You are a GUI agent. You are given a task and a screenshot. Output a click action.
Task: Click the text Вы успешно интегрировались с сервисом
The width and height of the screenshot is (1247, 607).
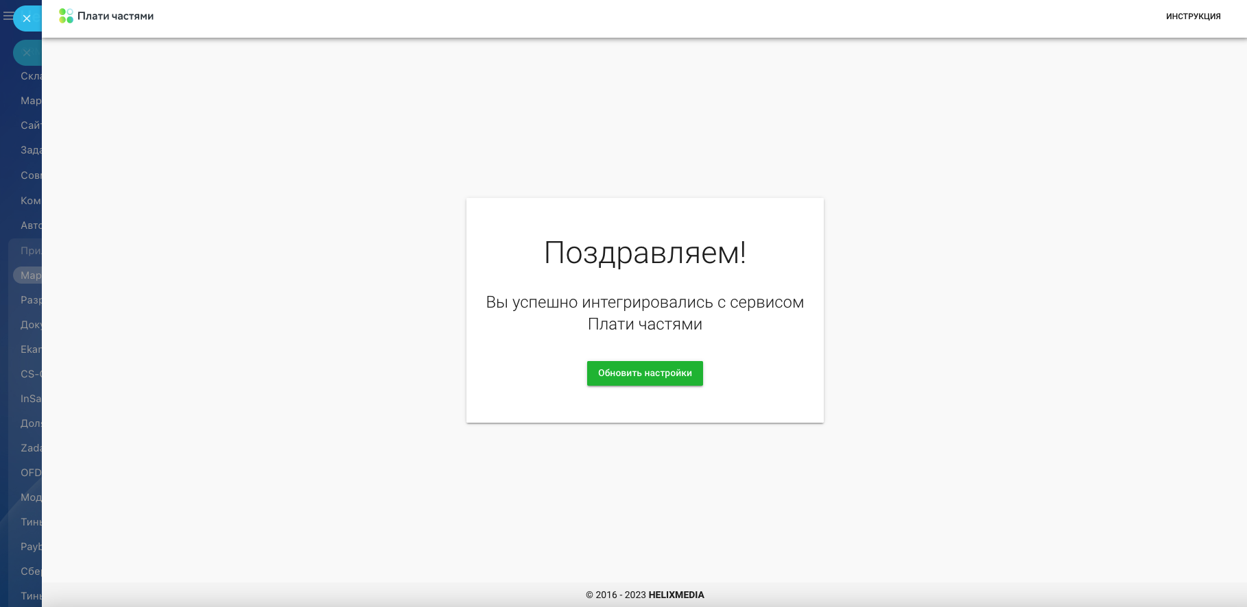[645, 302]
